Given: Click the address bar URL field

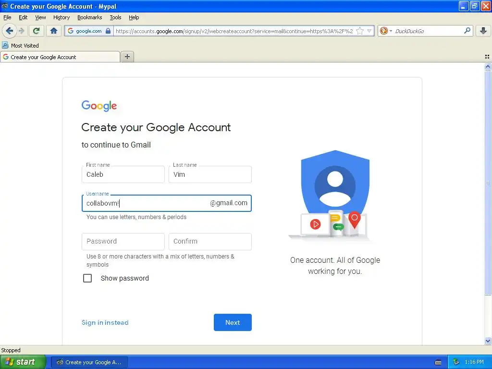Looking at the screenshot, I should (234, 31).
